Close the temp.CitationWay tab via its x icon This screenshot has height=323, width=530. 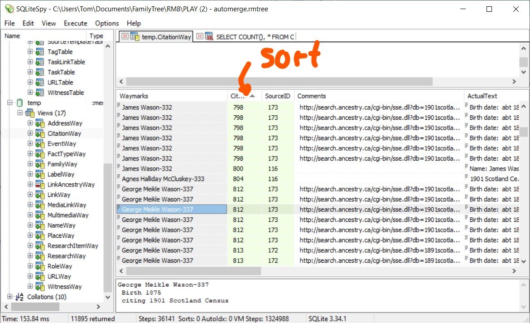125,36
